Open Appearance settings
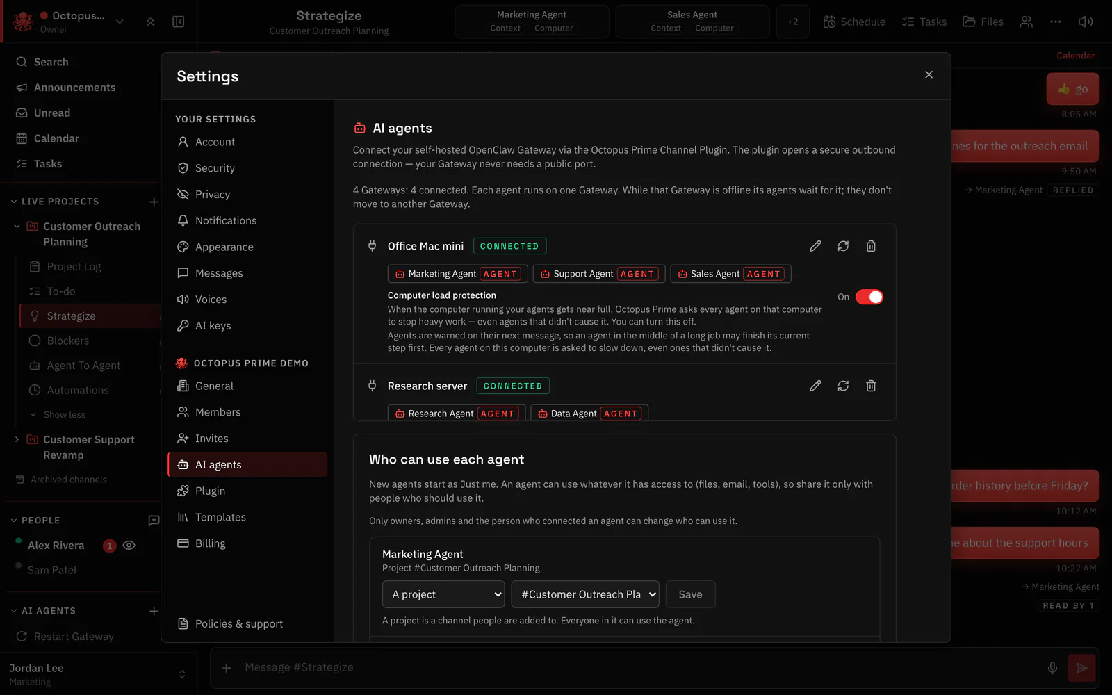This screenshot has height=695, width=1112. pos(247,247)
